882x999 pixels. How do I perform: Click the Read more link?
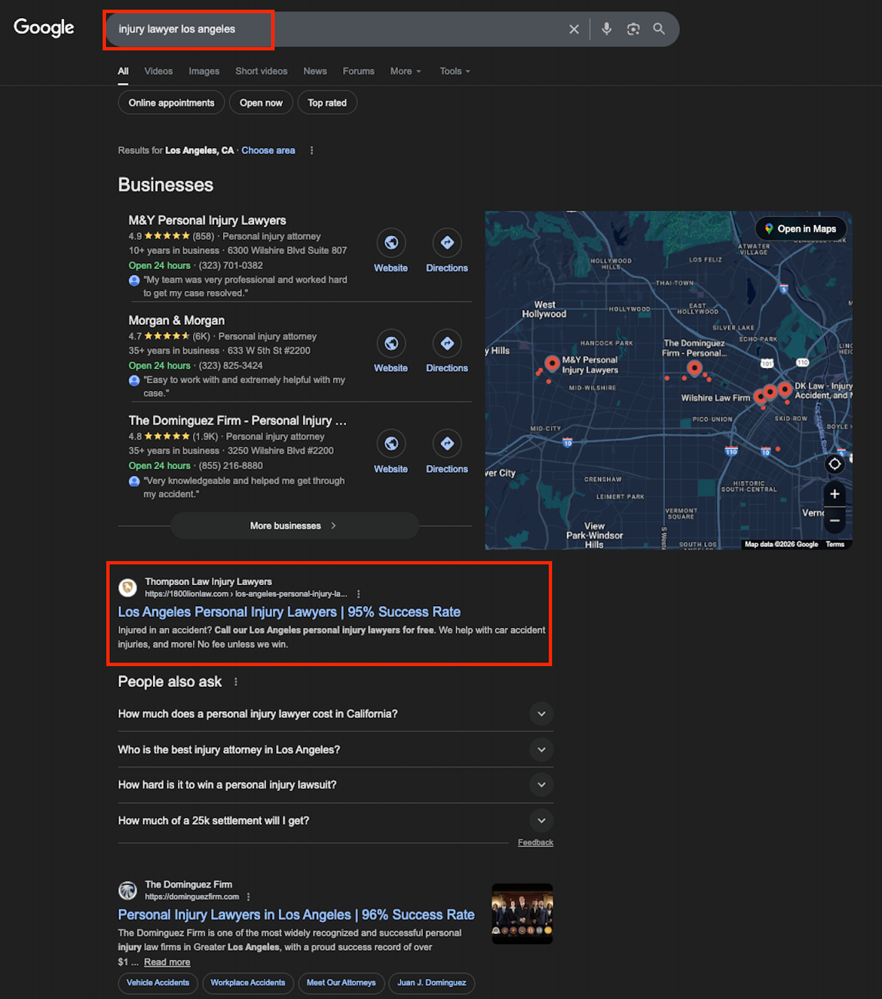click(167, 962)
